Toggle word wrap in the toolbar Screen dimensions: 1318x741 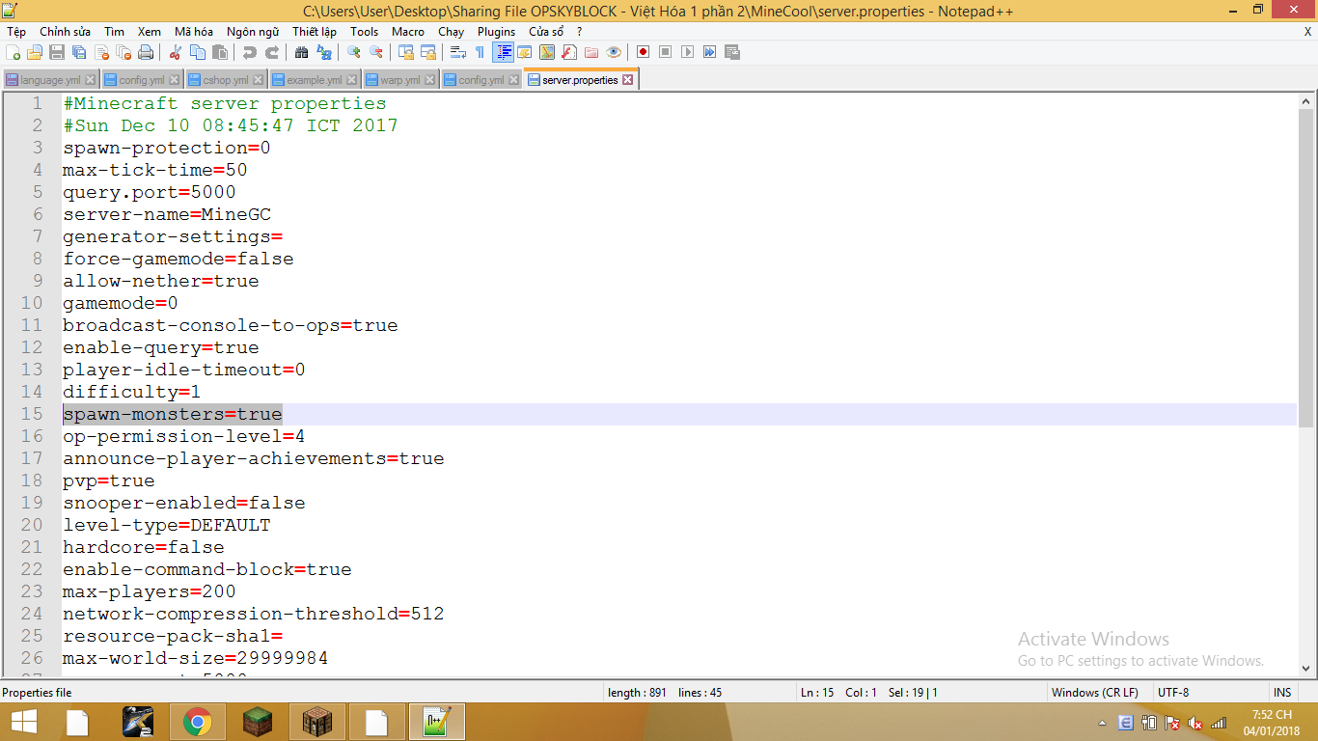click(458, 52)
